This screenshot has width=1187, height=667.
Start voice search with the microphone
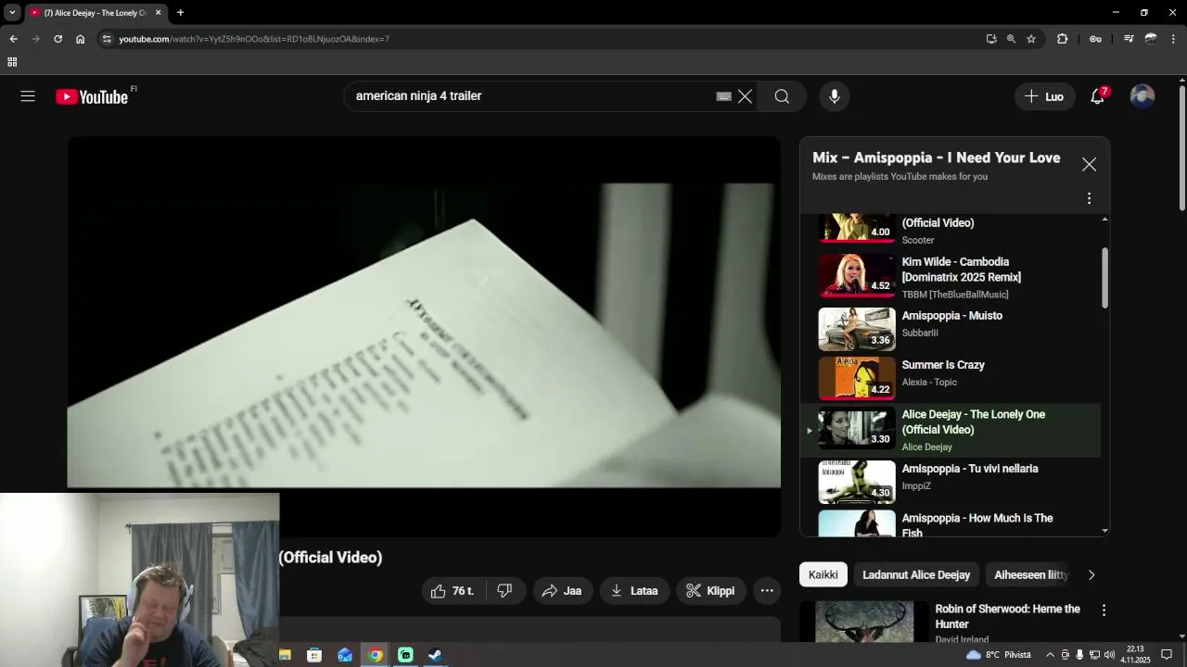pyautogui.click(x=835, y=96)
